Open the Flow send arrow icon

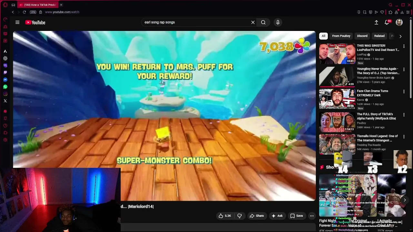[376, 12]
